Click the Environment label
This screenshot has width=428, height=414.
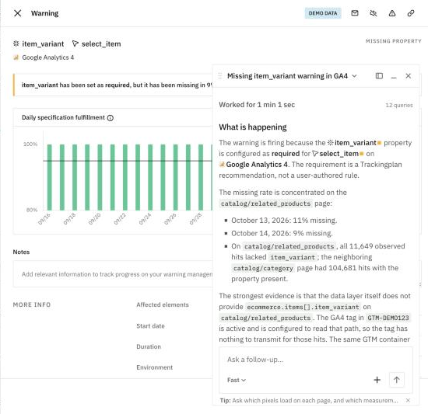pos(155,367)
